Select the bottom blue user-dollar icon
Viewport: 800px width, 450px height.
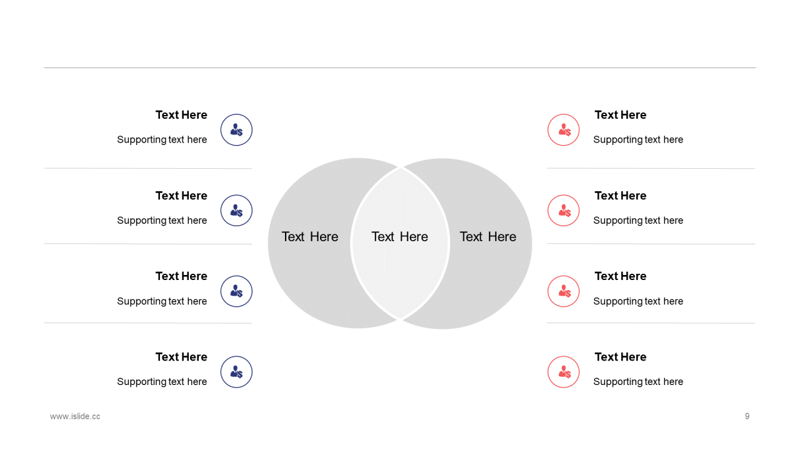(236, 372)
